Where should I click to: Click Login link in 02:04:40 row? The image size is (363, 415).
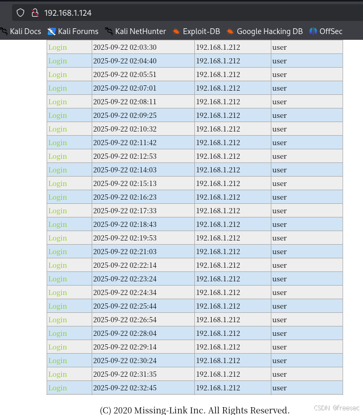[58, 61]
